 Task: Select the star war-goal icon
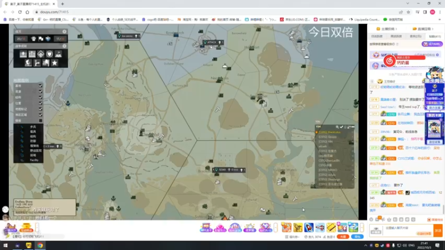click(54, 63)
